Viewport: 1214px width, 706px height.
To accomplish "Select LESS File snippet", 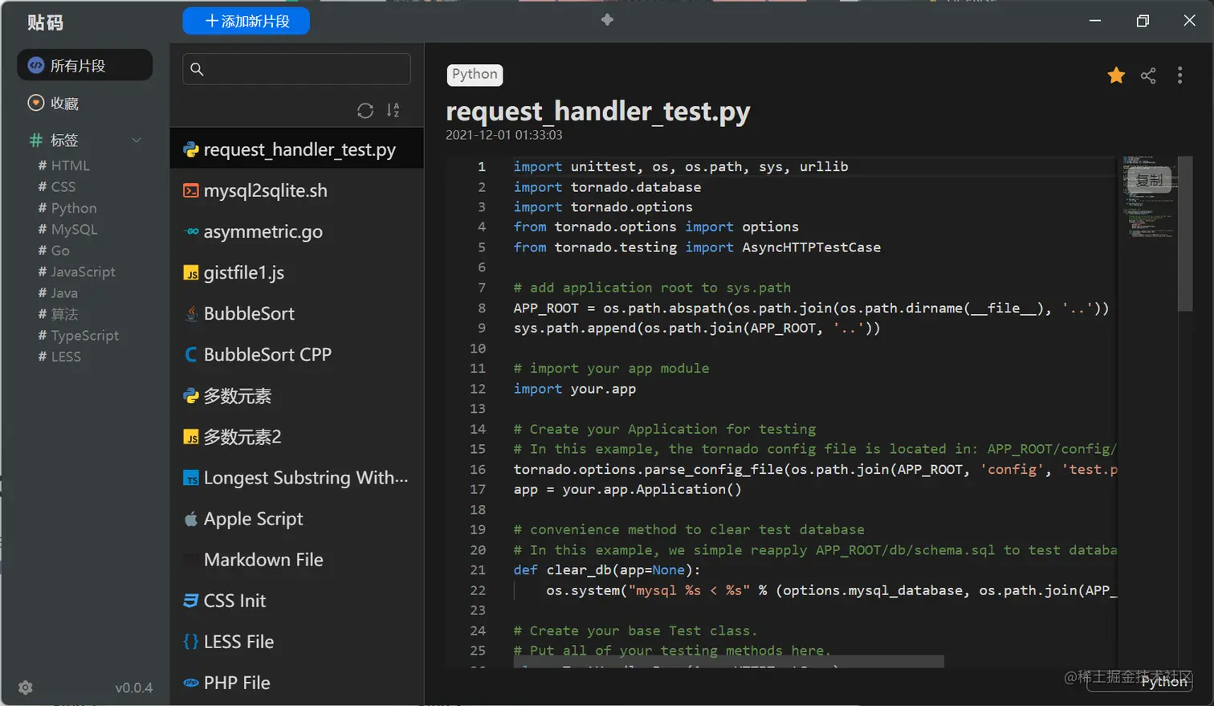I will (296, 641).
